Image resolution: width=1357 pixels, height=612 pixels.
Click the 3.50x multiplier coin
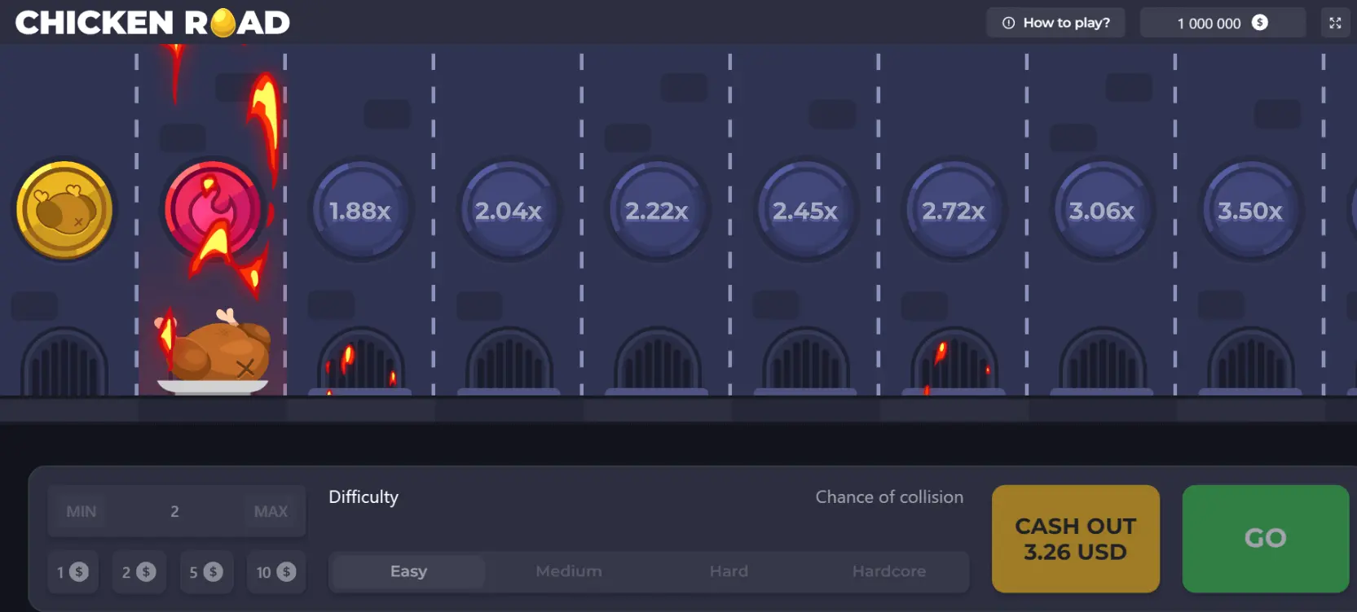pos(1250,211)
